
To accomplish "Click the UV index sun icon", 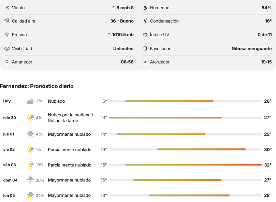I will point(145,35).
